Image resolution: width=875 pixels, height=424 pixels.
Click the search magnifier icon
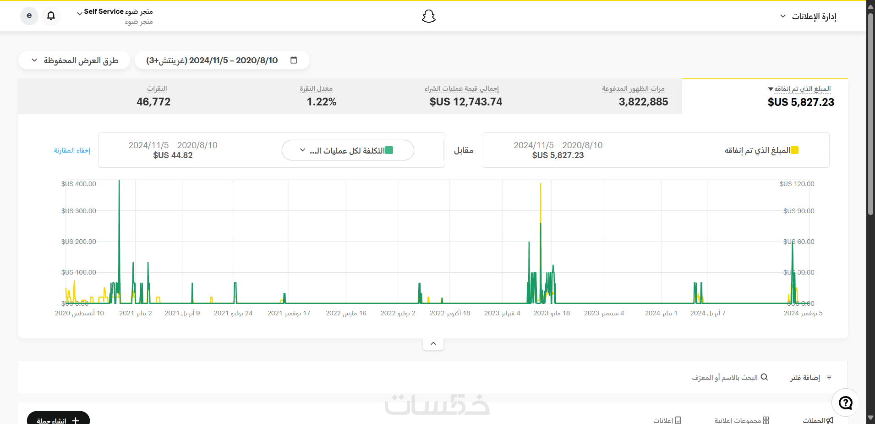point(764,377)
